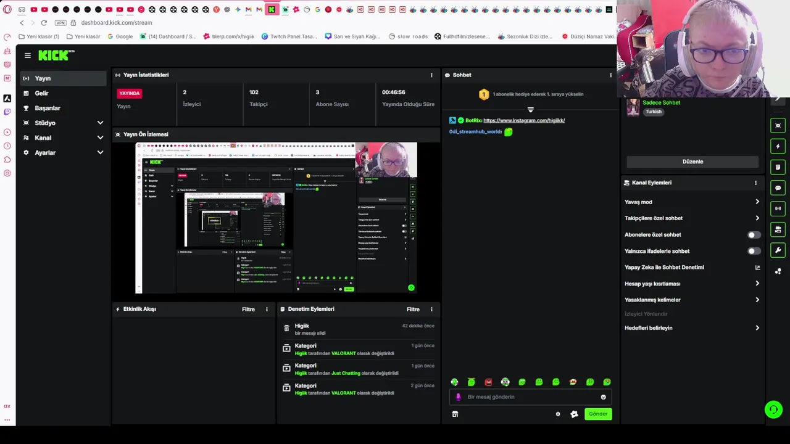
Task: Open the Sohbet panel options menu
Action: coord(611,75)
